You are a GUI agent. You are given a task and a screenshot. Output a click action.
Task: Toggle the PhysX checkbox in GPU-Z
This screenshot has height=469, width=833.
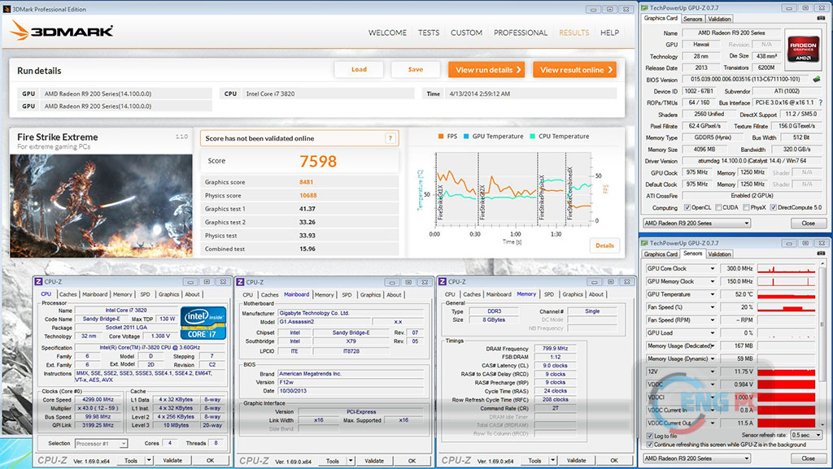[x=747, y=207]
